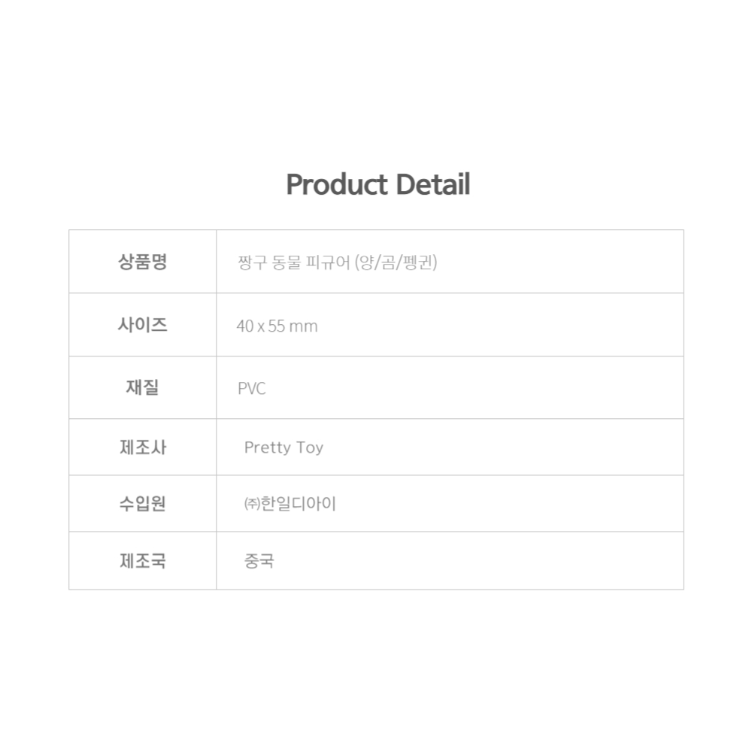Select the 사이즈 label cell

tap(142, 325)
